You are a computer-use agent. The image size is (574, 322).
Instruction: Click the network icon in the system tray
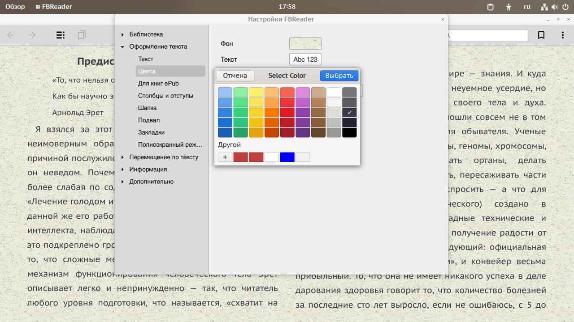click(545, 7)
